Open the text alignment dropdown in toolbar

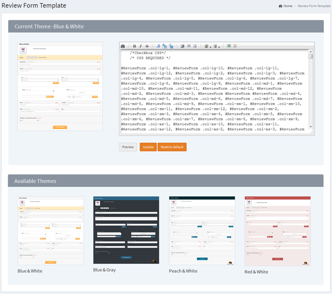[208, 46]
